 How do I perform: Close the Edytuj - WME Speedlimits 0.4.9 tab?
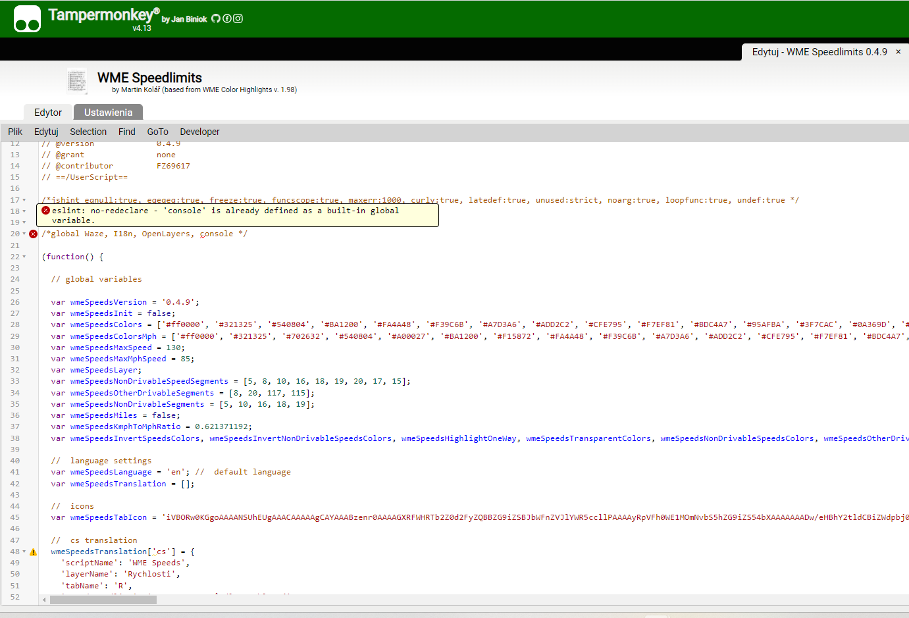point(898,52)
